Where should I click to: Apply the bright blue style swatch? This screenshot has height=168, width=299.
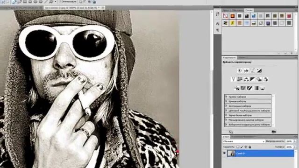point(254,16)
